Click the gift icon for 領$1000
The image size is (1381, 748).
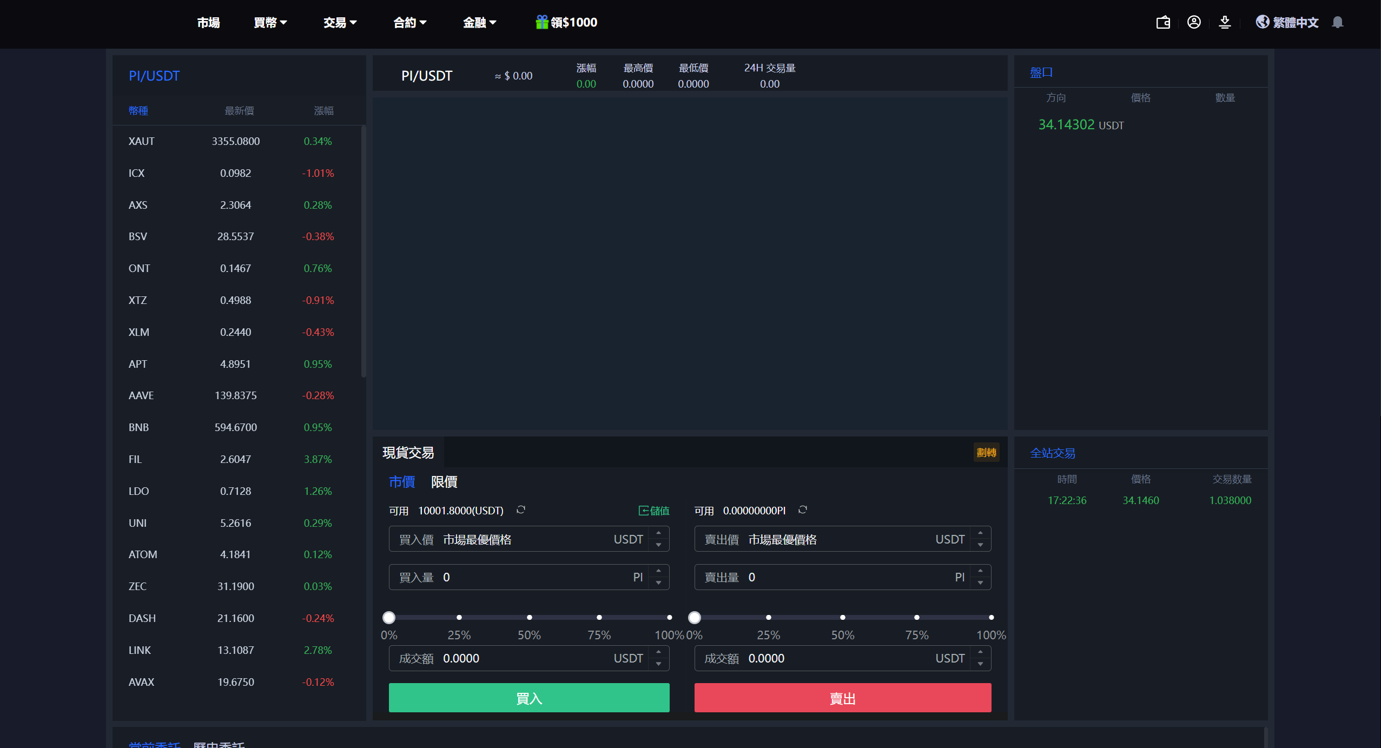[541, 22]
